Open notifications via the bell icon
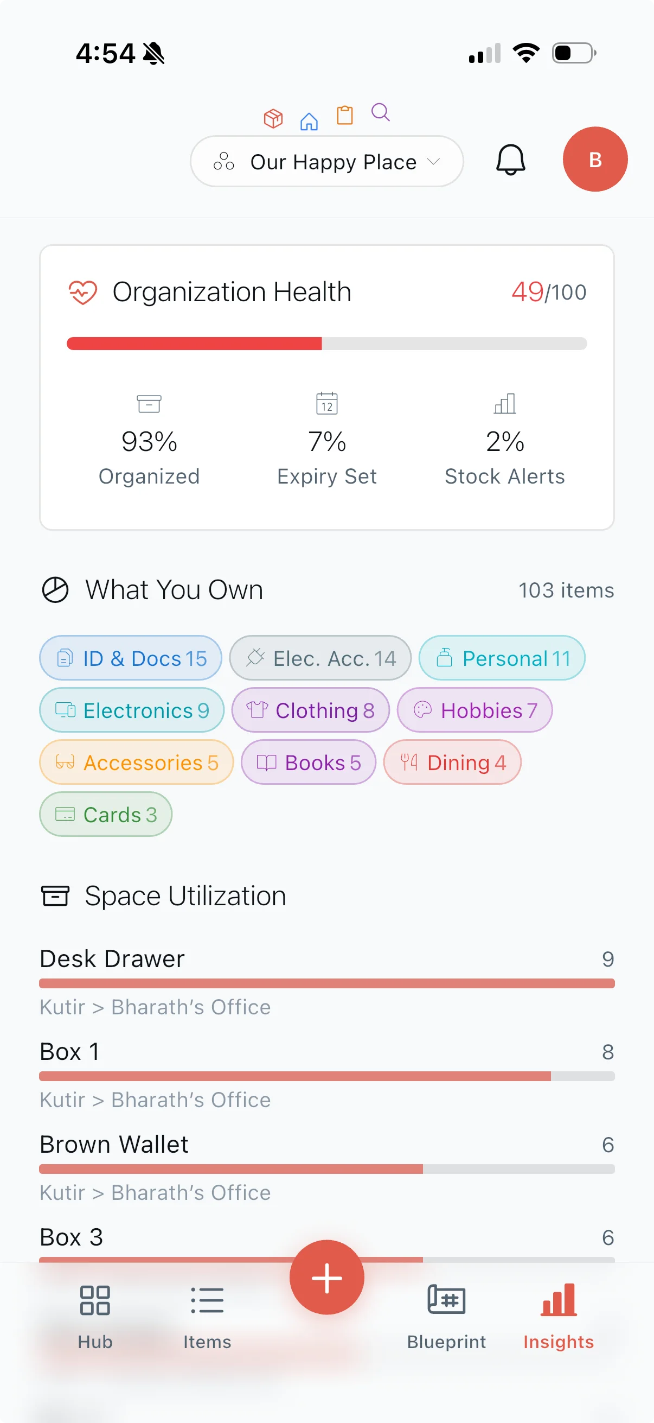The height and width of the screenshot is (1423, 654). click(510, 161)
